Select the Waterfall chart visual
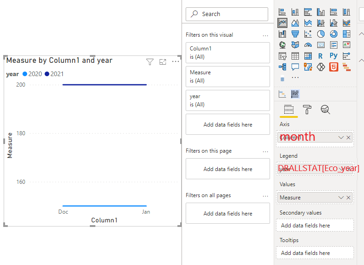The image size is (364, 265). (x=282, y=34)
